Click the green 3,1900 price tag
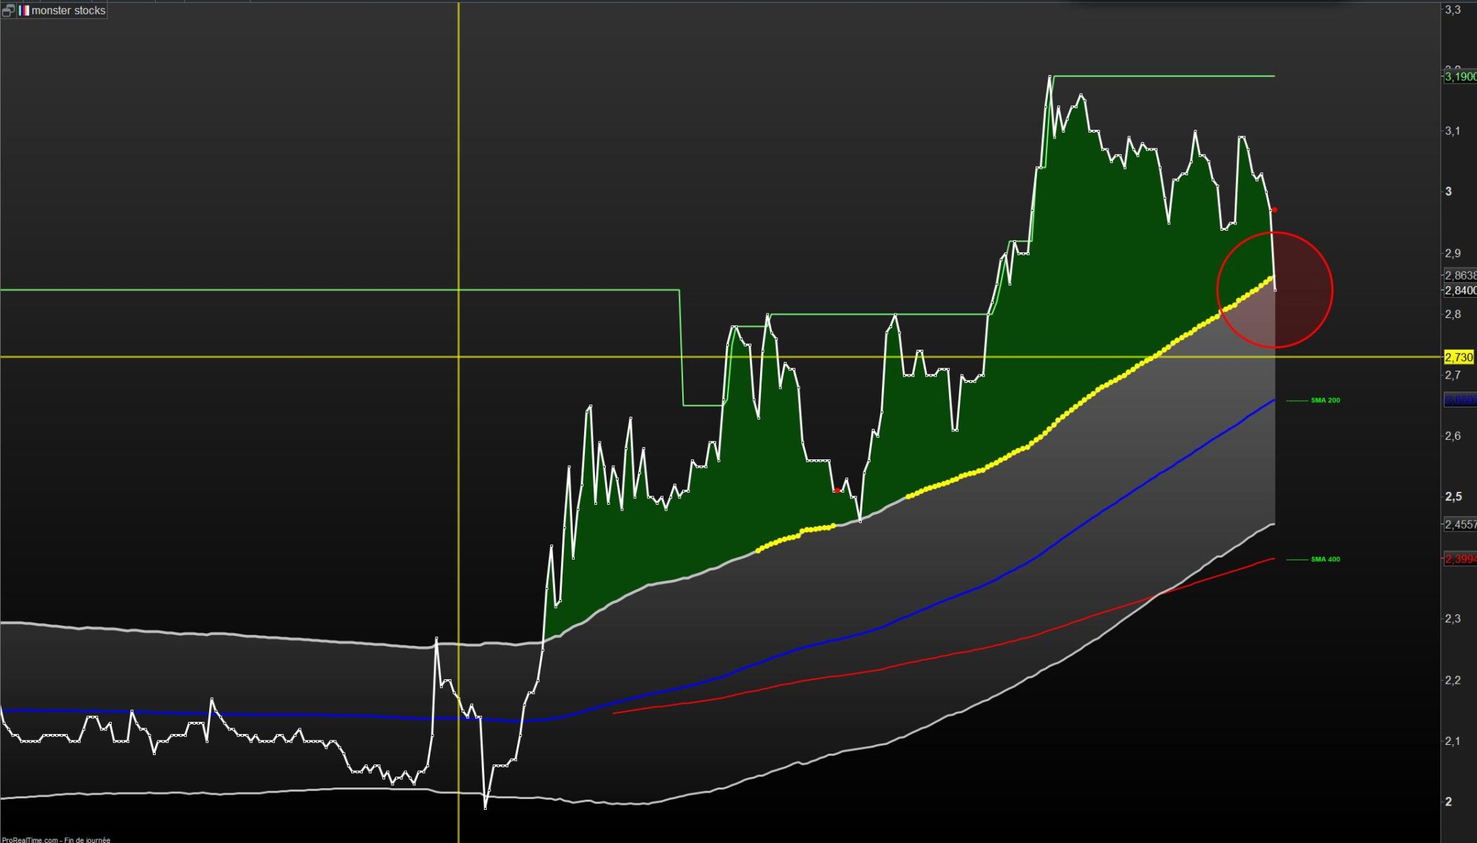Viewport: 1477px width, 843px height. 1460,76
